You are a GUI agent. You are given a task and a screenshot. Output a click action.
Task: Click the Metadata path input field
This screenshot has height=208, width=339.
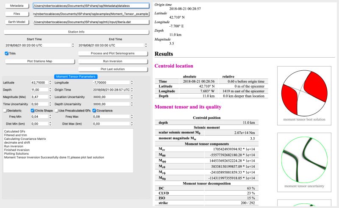click(91, 6)
